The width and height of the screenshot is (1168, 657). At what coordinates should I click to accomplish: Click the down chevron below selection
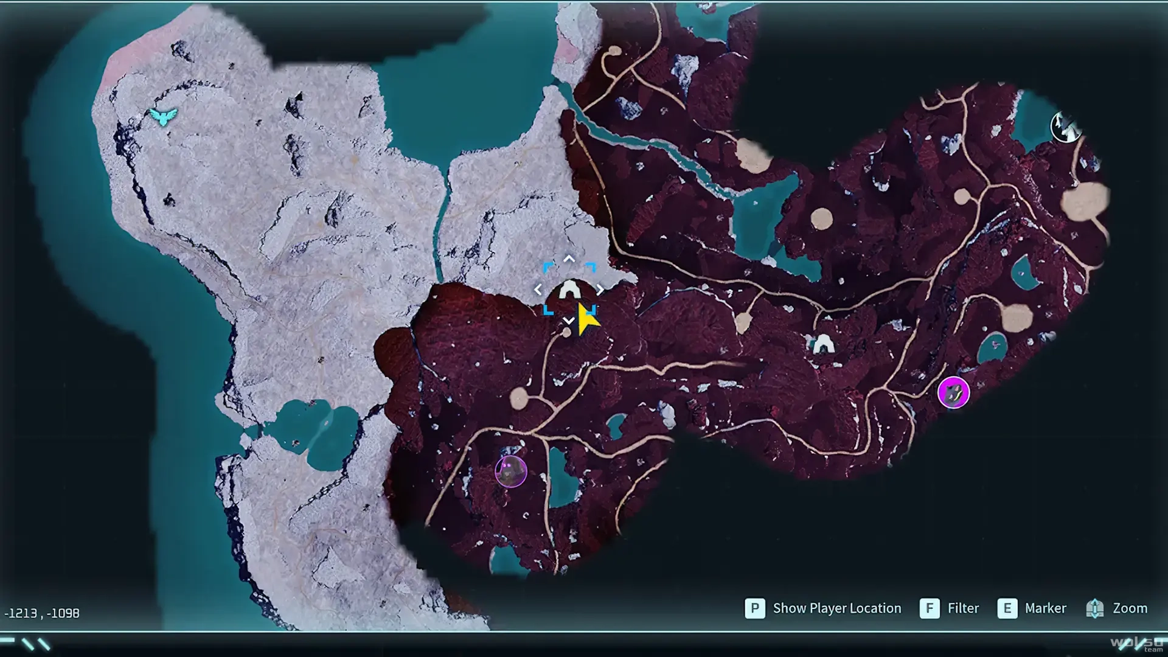pos(569,321)
